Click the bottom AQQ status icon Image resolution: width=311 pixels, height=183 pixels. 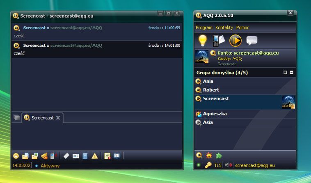pos(199,156)
